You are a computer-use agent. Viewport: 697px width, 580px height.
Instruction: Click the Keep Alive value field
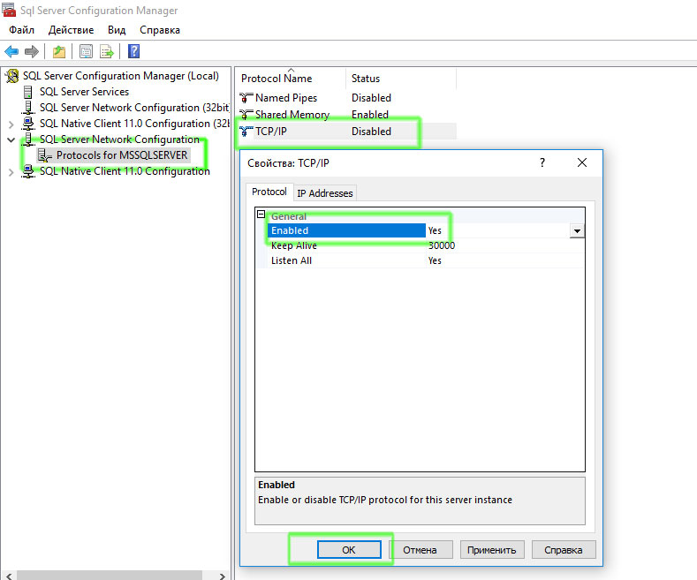click(x=504, y=245)
